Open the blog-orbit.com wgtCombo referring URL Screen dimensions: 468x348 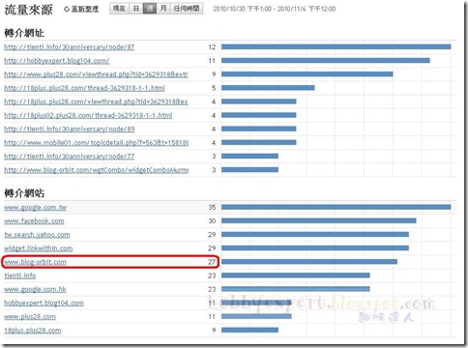[x=96, y=170]
